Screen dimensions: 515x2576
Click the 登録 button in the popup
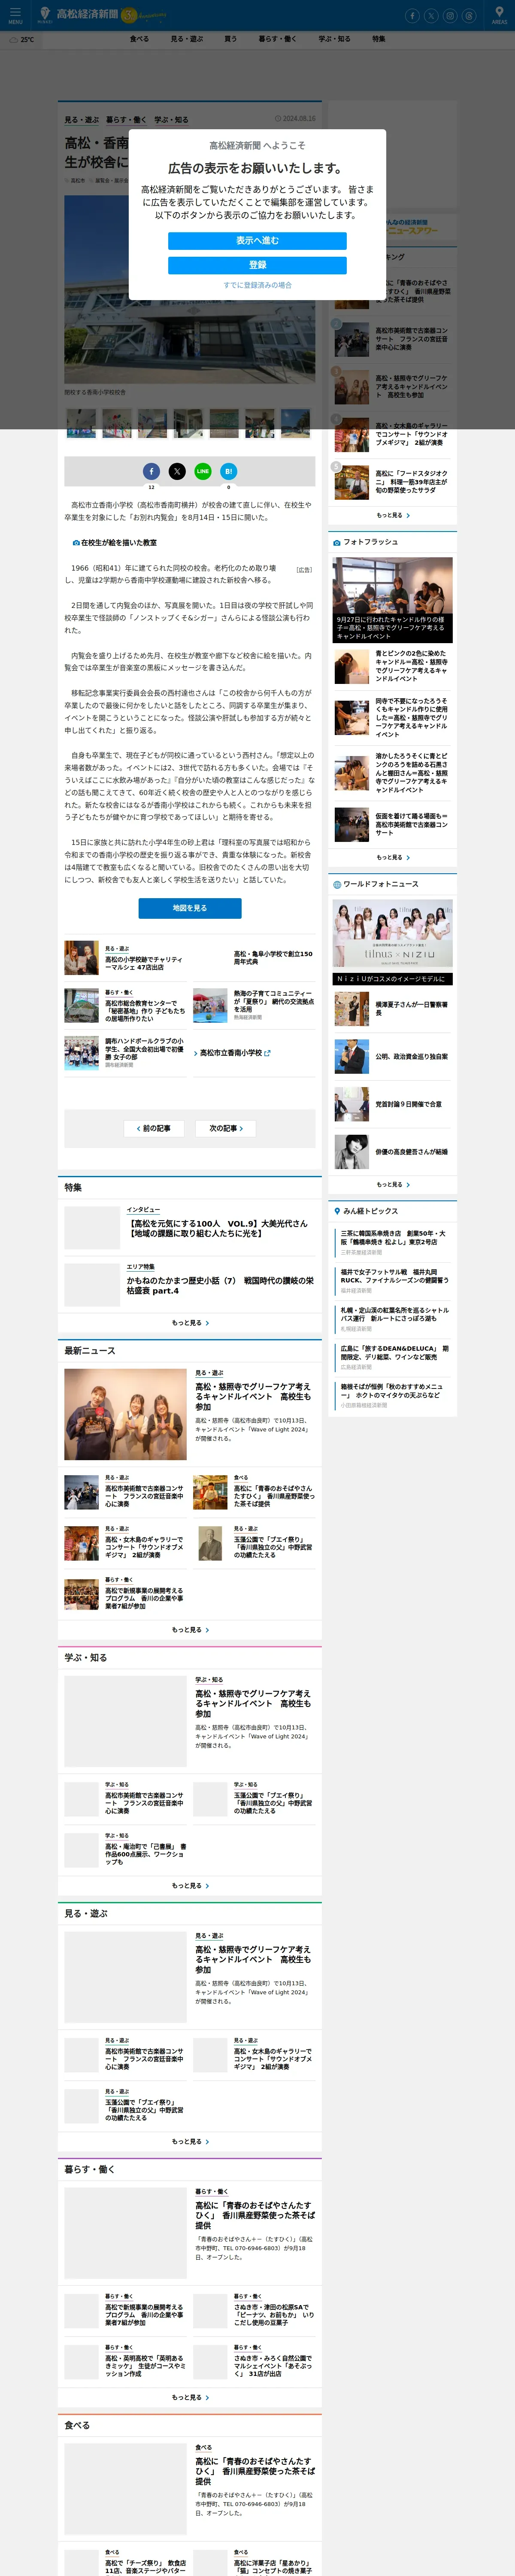(257, 265)
